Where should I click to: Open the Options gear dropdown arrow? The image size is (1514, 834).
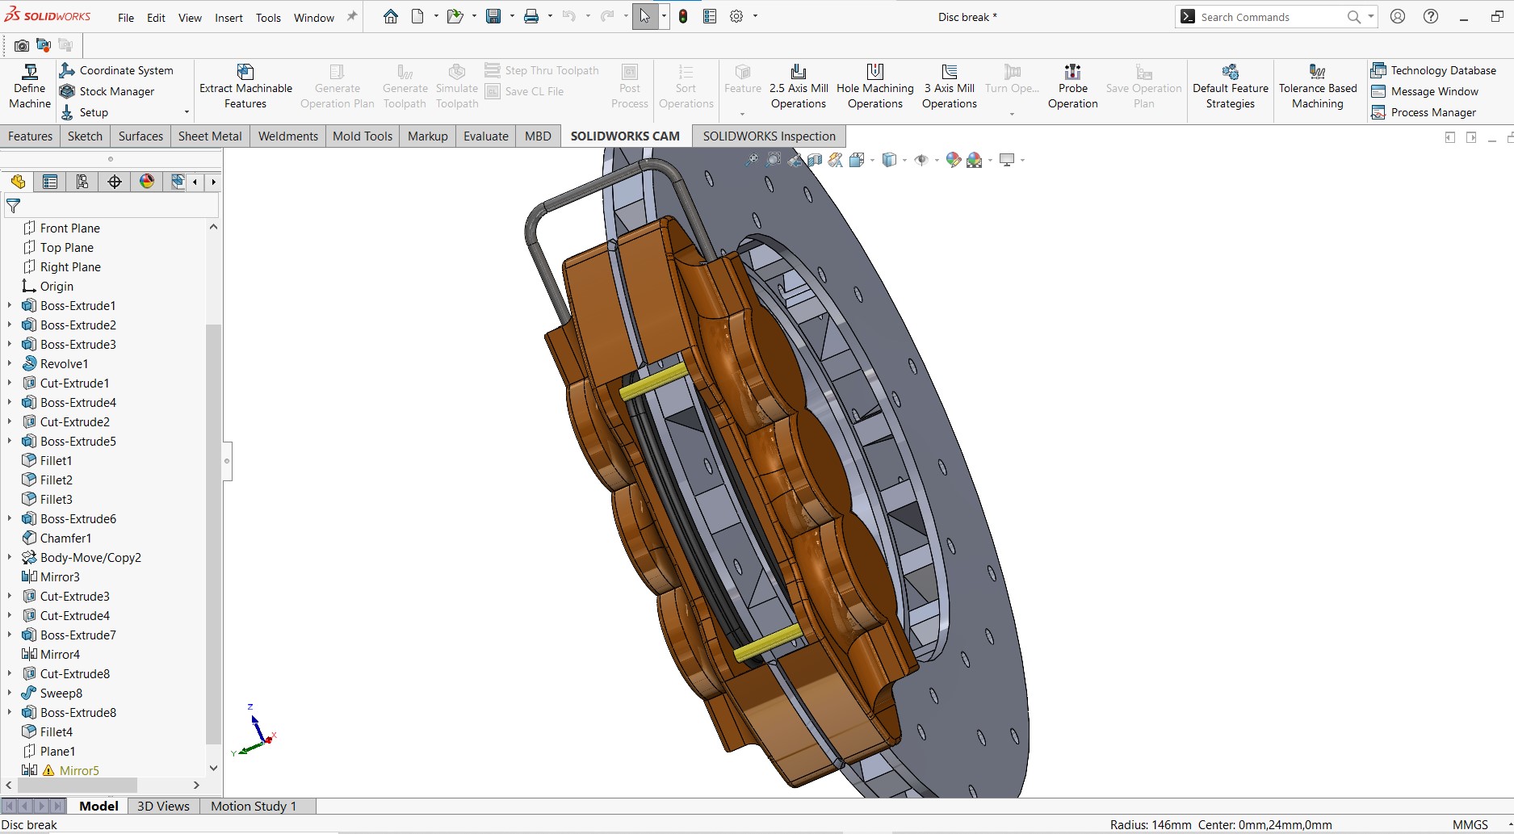(x=755, y=16)
